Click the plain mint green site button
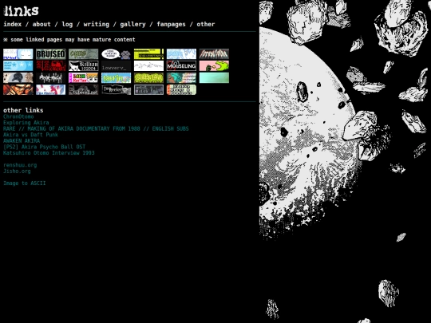The image size is (431, 323). pos(214,78)
